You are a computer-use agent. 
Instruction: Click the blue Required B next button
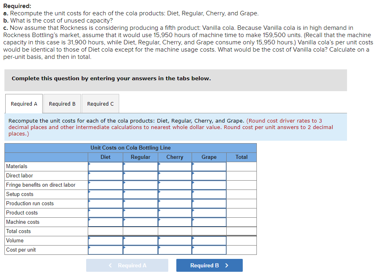(x=209, y=265)
